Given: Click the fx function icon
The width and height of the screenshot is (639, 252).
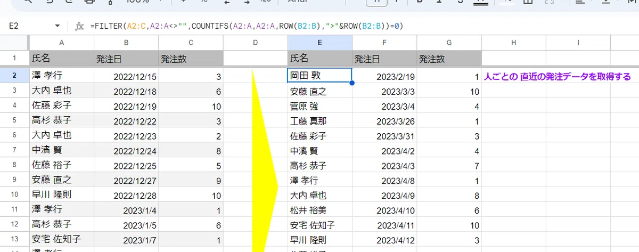Looking at the screenshot, I should tap(79, 26).
